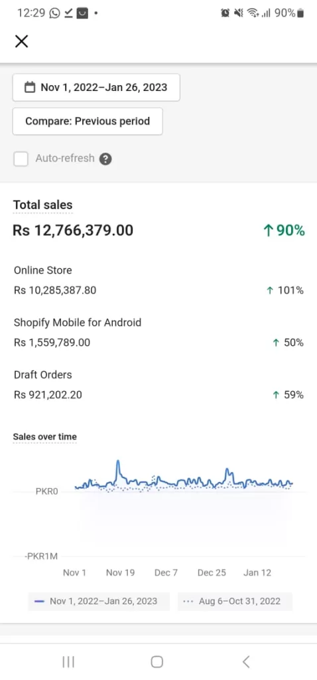The width and height of the screenshot is (317, 680).
Task: Enable the Auto-refresh checkbox
Action: 21,159
